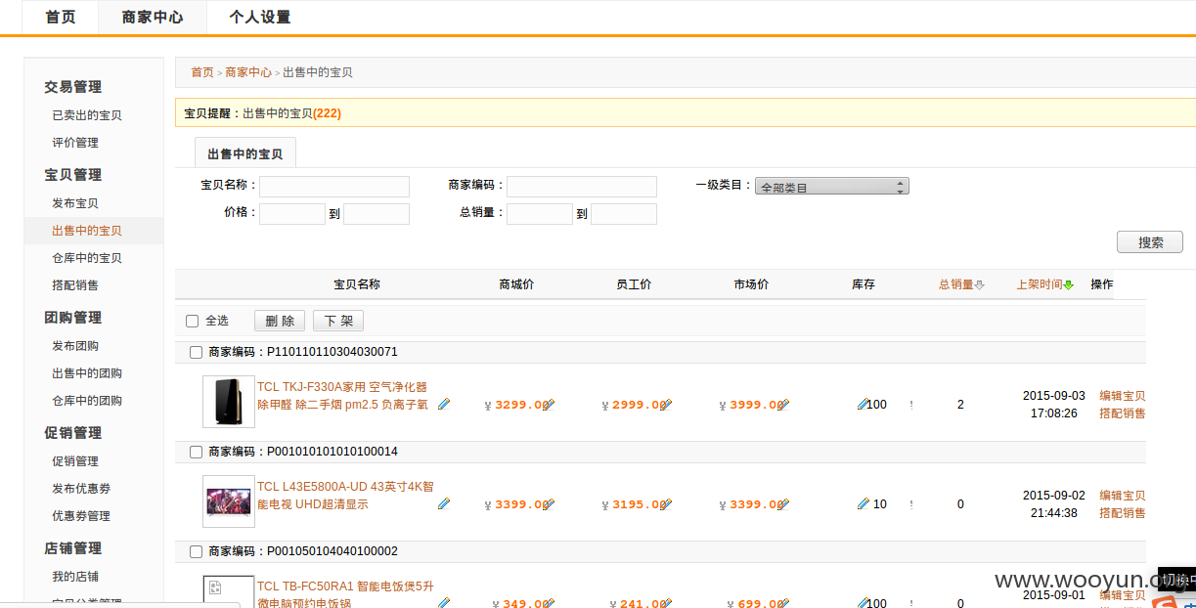The height and width of the screenshot is (608, 1196).
Task: Open 优惠券管理 in sidebar
Action: tap(81, 516)
